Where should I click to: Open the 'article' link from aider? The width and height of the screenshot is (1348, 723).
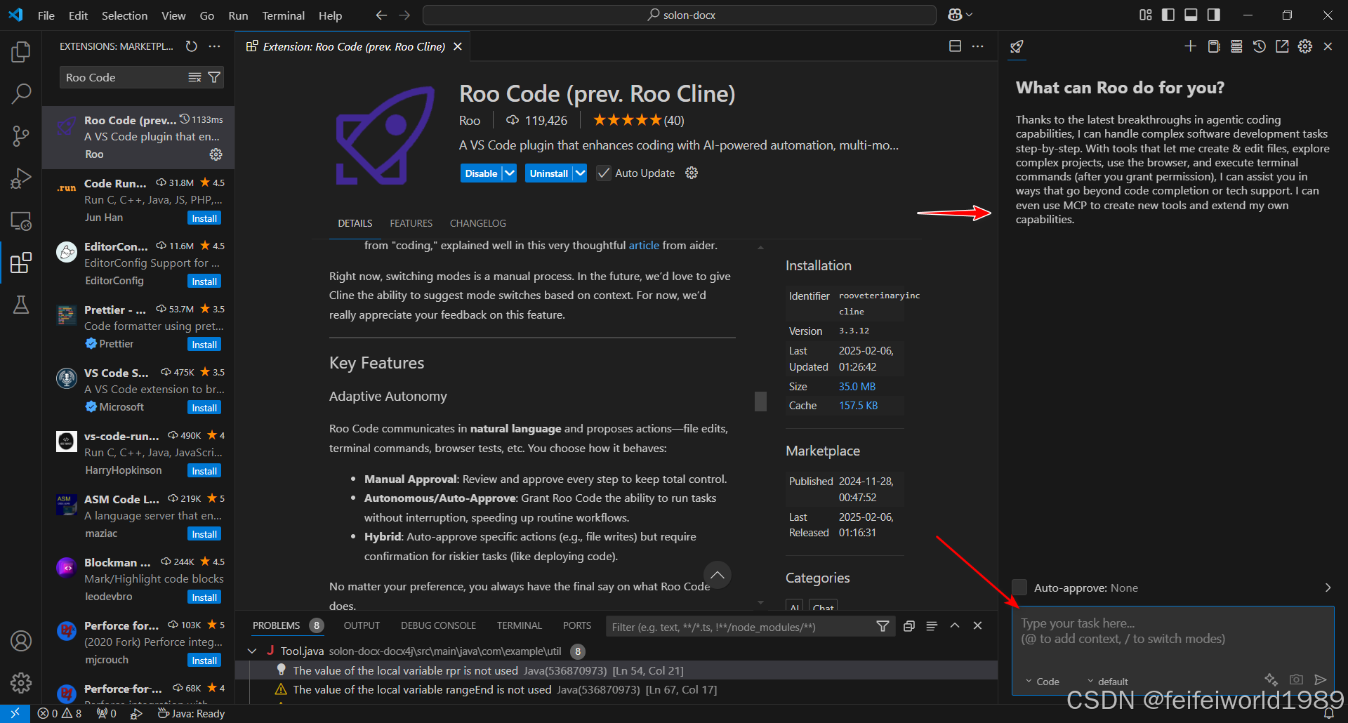[644, 245]
